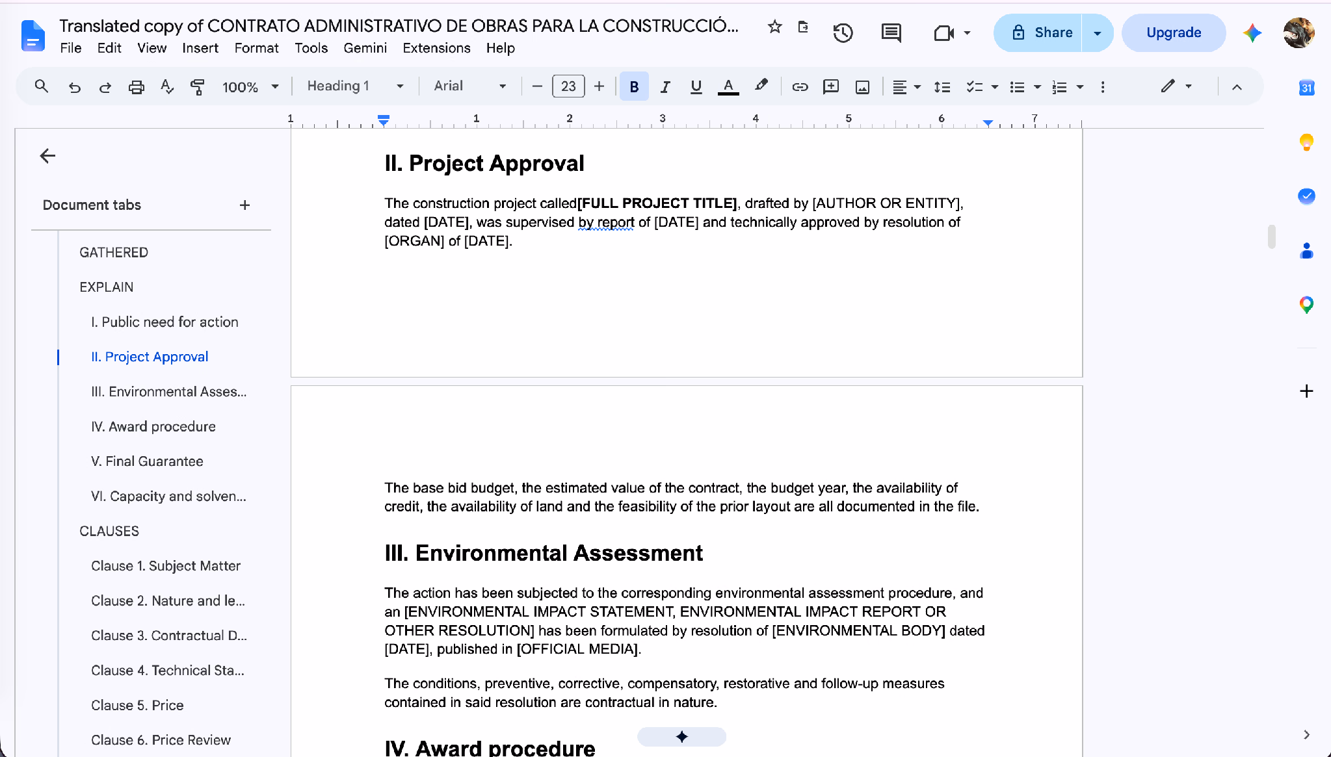Open the editing mode pencil dropdown

pos(1176,86)
